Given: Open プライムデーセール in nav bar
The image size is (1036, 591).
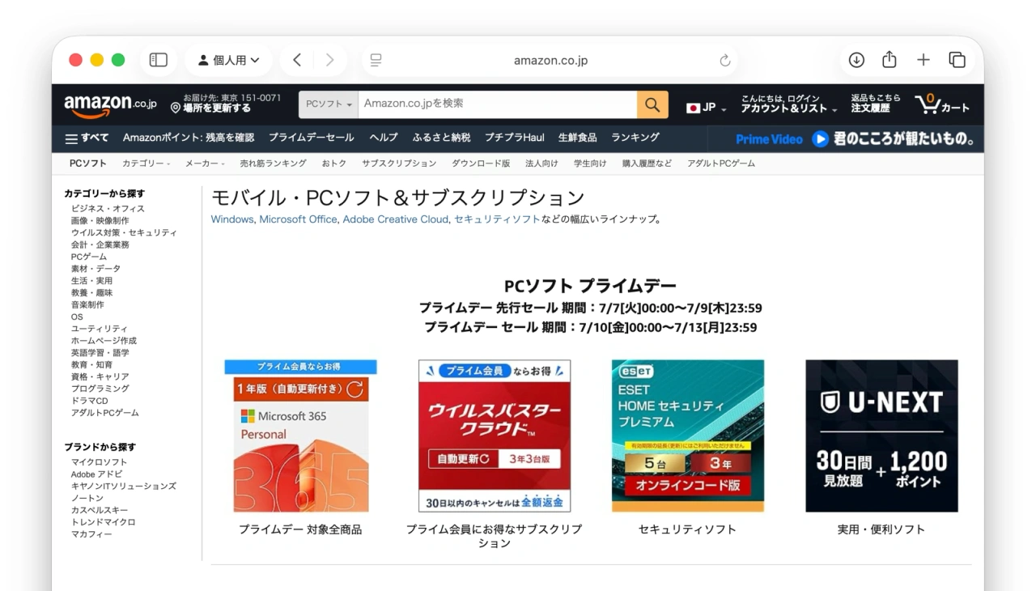Looking at the screenshot, I should tap(312, 138).
